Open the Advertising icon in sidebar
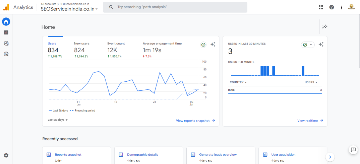This screenshot has height=164, width=360. coord(6,54)
